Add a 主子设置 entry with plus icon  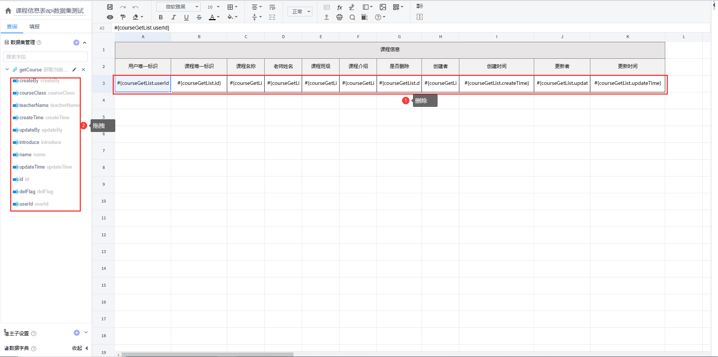77,333
